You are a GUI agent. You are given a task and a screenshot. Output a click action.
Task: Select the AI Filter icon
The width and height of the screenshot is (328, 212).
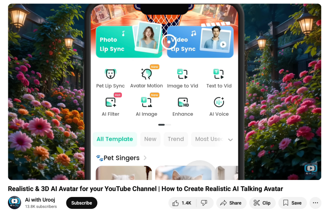(110, 102)
